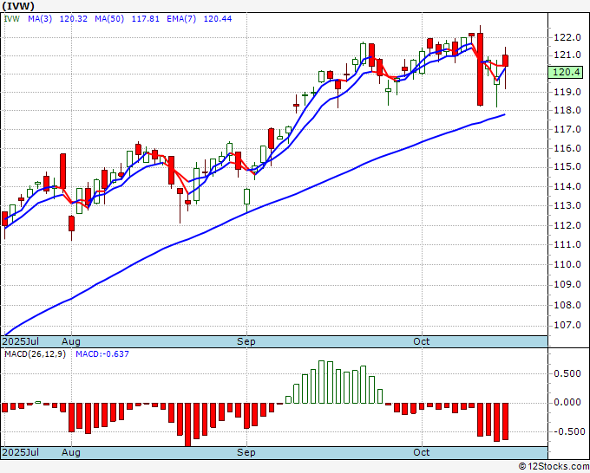Select the MA(3) legend label
The height and width of the screenshot is (473, 590).
tap(40, 19)
